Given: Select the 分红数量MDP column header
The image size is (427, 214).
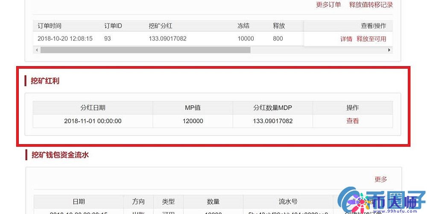Looking at the screenshot, I should point(273,108).
